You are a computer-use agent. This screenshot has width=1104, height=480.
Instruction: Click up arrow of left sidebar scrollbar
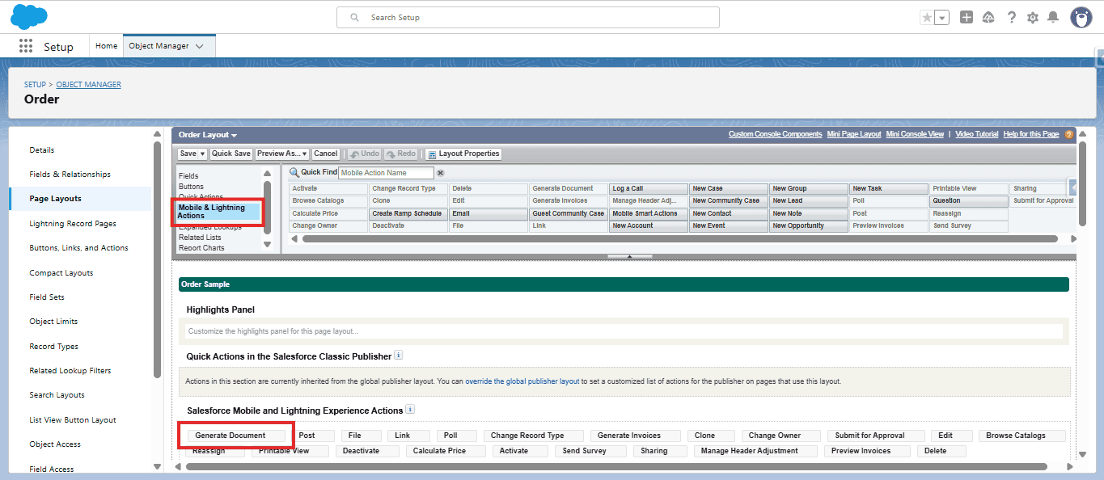(157, 134)
